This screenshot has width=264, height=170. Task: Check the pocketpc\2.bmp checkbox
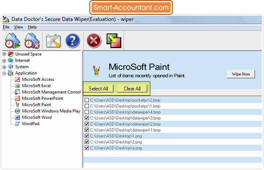click(x=87, y=100)
